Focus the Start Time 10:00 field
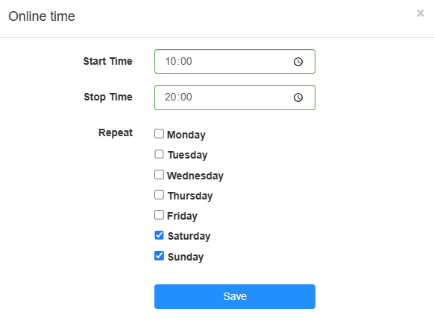Screen dimensions: 434x326 pyautogui.click(x=235, y=61)
